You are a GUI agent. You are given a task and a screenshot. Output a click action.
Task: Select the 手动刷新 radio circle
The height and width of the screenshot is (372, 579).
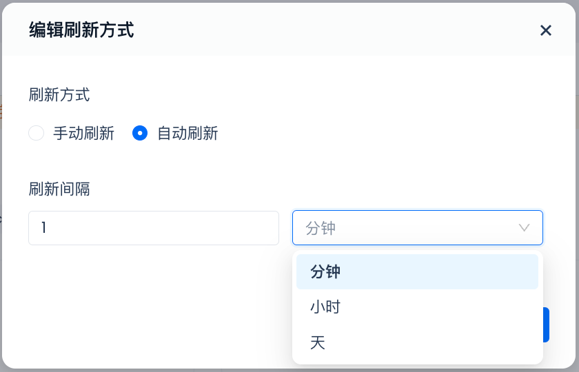point(36,133)
